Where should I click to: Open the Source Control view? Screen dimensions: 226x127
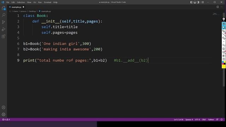point(4,22)
